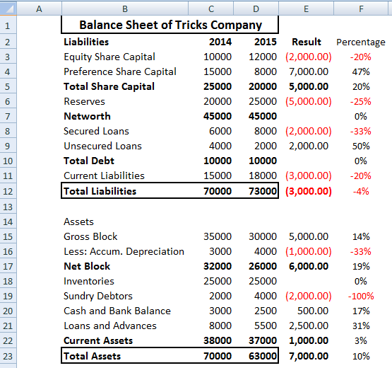This screenshot has height=368, width=392.
Task: Click the Assets heading cell
Action: (x=125, y=222)
